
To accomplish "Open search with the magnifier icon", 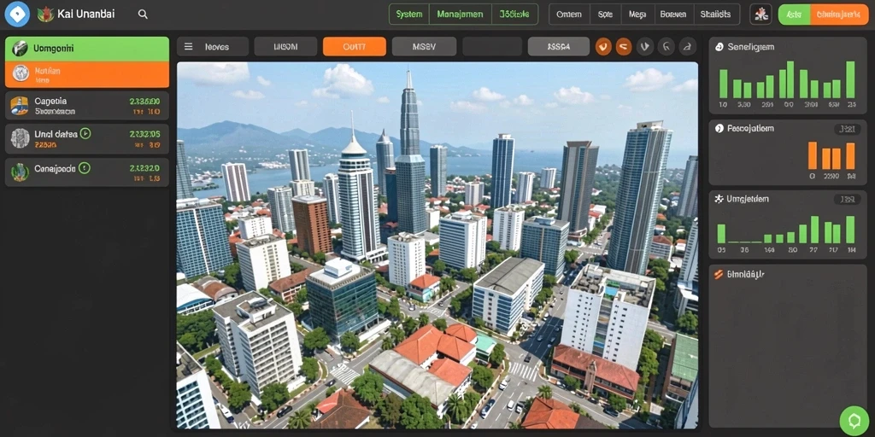I will tap(143, 15).
